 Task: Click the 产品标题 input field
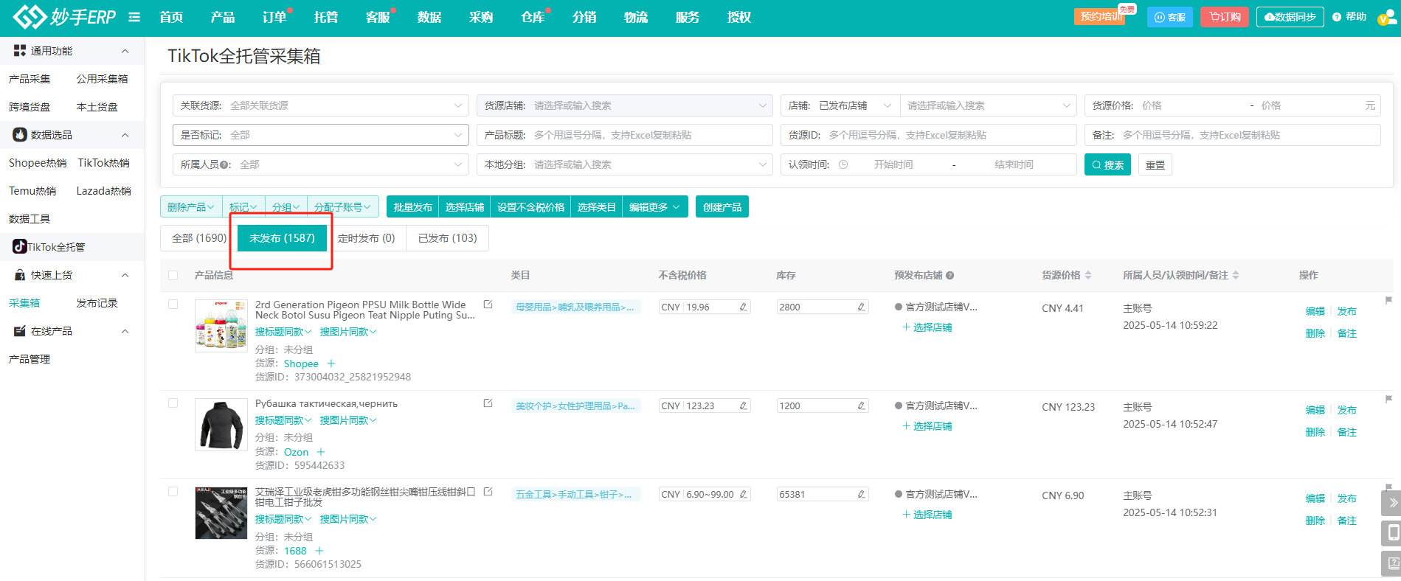point(649,135)
